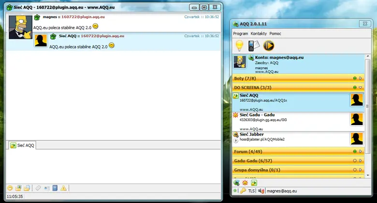Click inside the message input area
The image size is (377, 203).
[x=111, y=166]
